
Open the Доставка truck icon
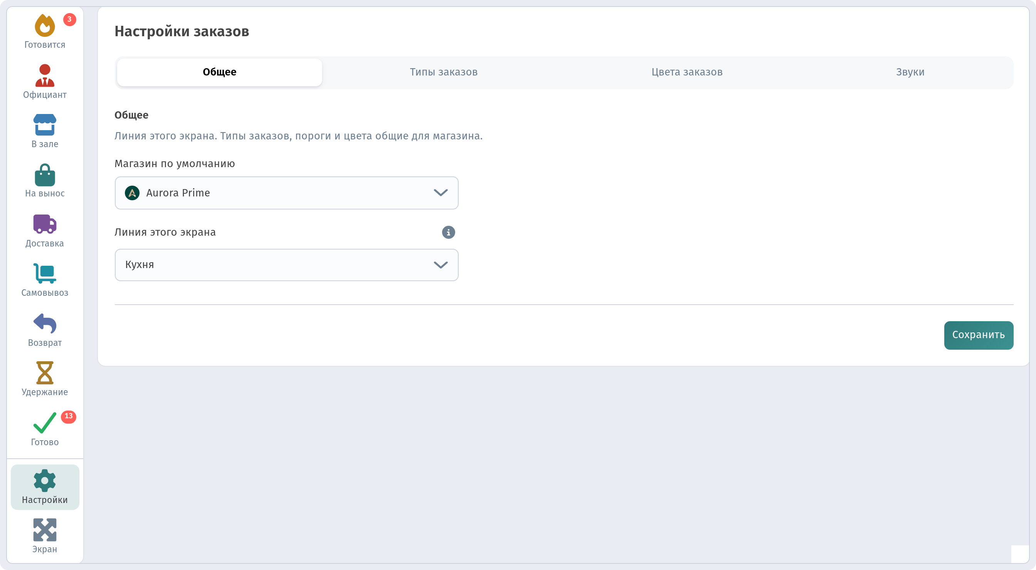pos(45,224)
